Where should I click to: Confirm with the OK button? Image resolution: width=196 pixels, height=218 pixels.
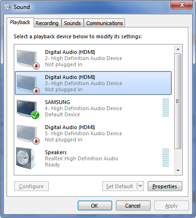(95, 206)
